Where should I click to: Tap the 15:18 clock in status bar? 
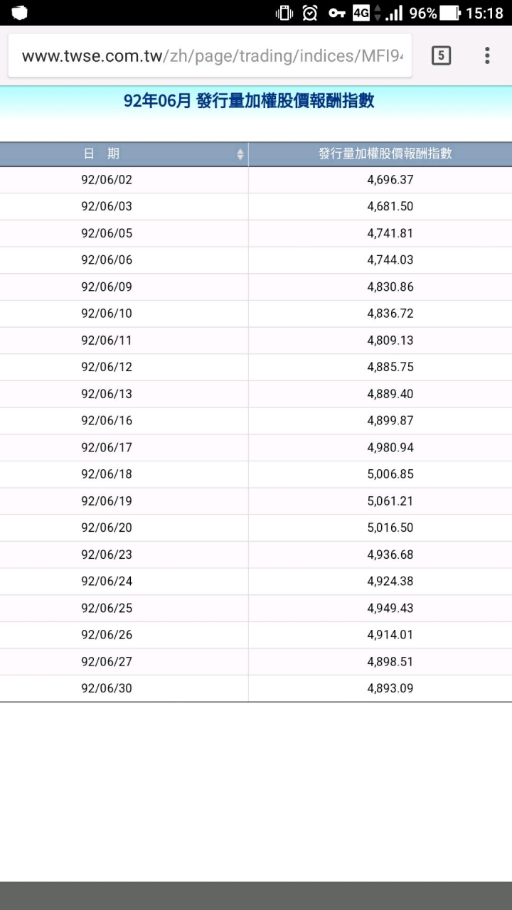point(484,13)
